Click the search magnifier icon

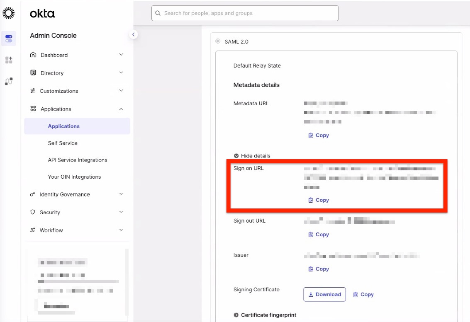(158, 13)
